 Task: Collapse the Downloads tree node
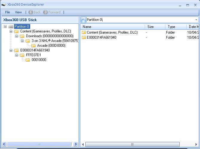pos(17,36)
